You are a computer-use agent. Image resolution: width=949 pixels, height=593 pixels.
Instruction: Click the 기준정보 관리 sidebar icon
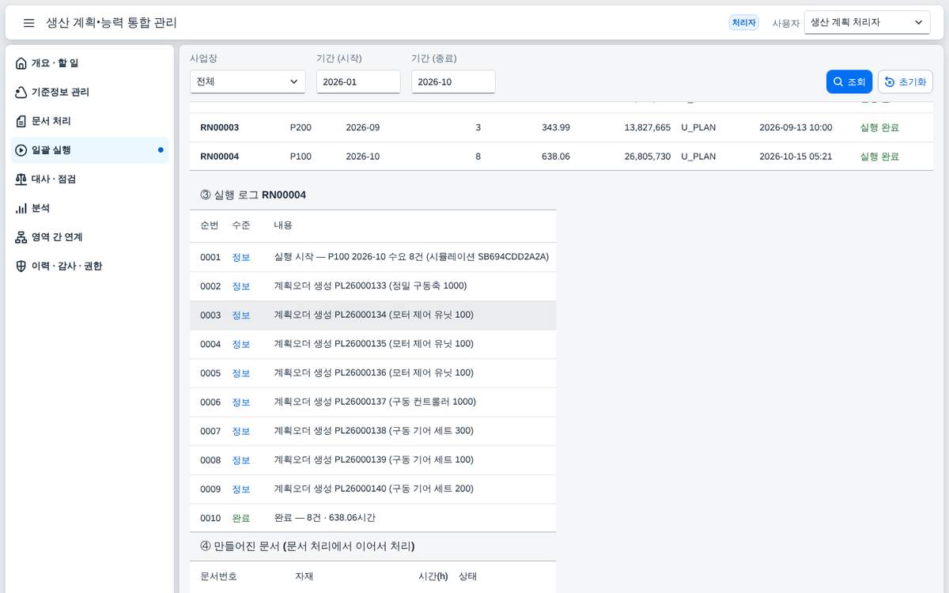(21, 93)
